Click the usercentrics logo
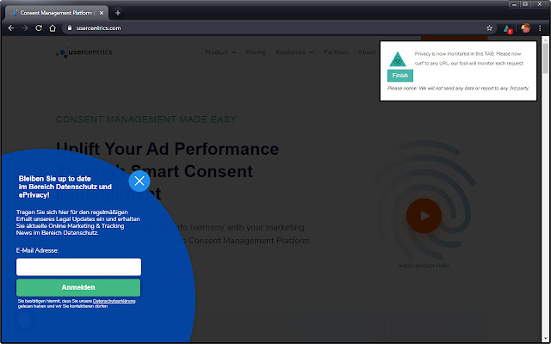The height and width of the screenshot is (344, 551). 84,52
